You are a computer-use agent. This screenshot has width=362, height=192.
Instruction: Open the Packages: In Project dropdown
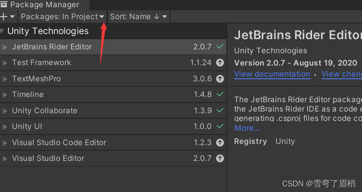coord(62,17)
